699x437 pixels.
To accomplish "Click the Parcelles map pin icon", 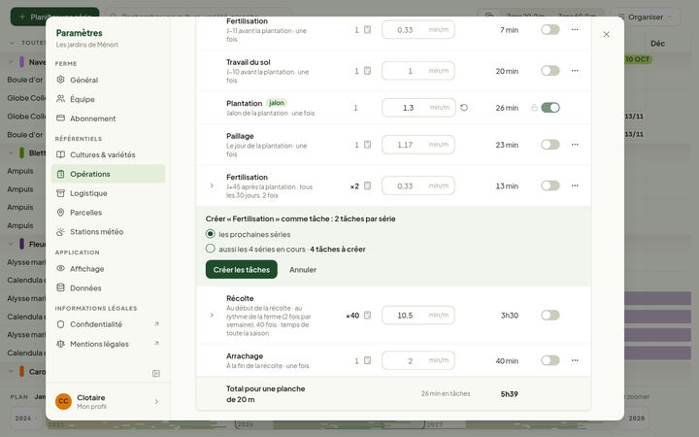I will [60, 213].
